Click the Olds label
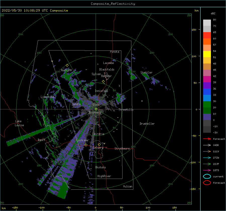Screen dimensions: 226x211 96,105
